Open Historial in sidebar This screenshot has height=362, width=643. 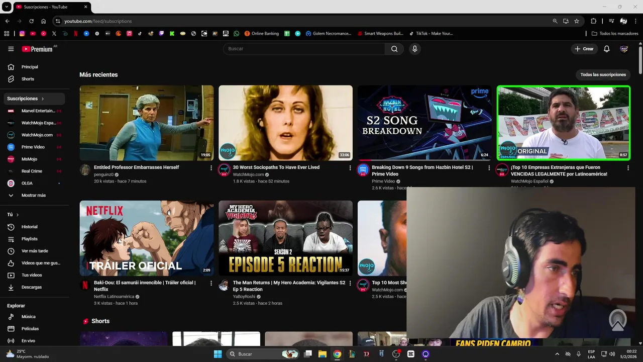point(34,227)
